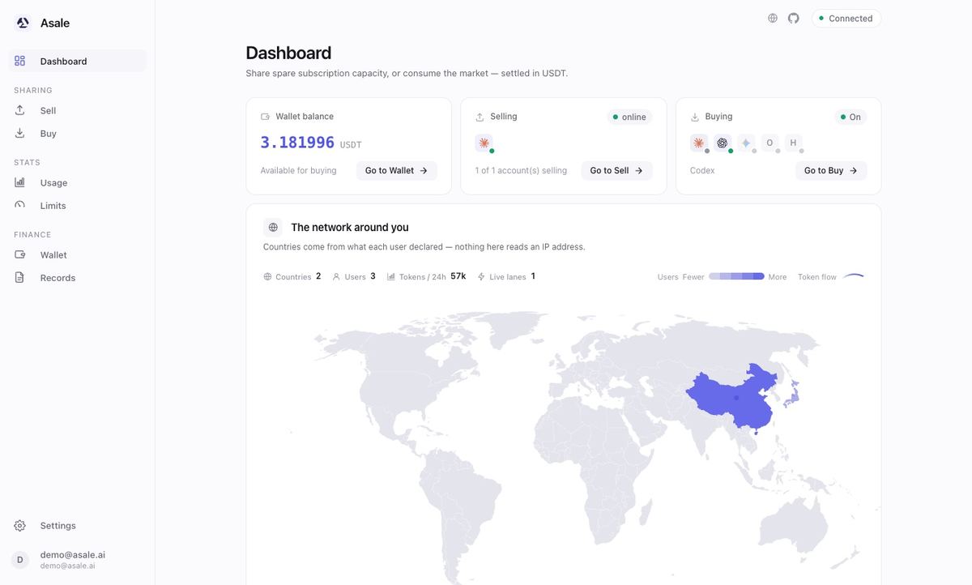Click the chart icon next to Tokens / 24h
972x585 pixels.
point(391,276)
